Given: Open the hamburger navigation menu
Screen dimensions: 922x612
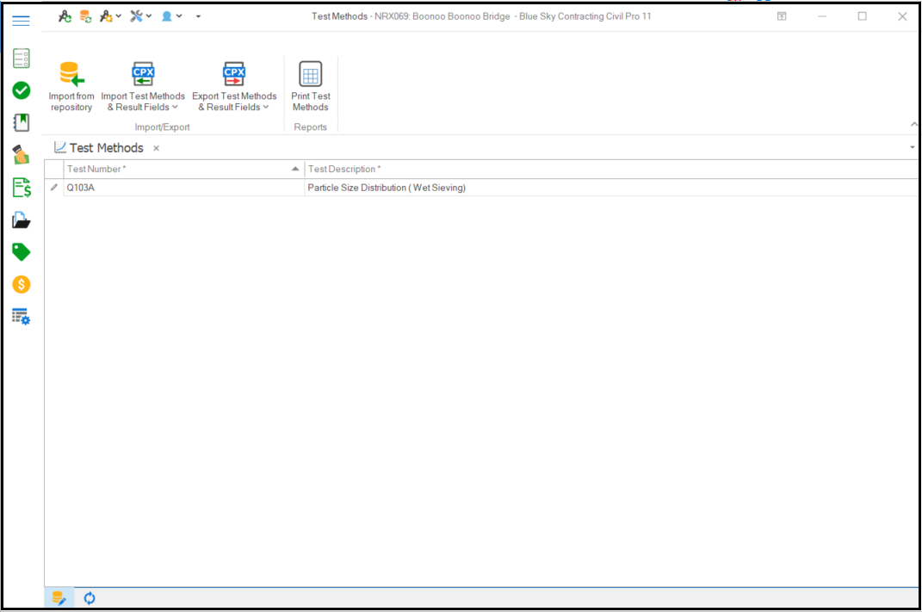Looking at the screenshot, I should coord(22,22).
